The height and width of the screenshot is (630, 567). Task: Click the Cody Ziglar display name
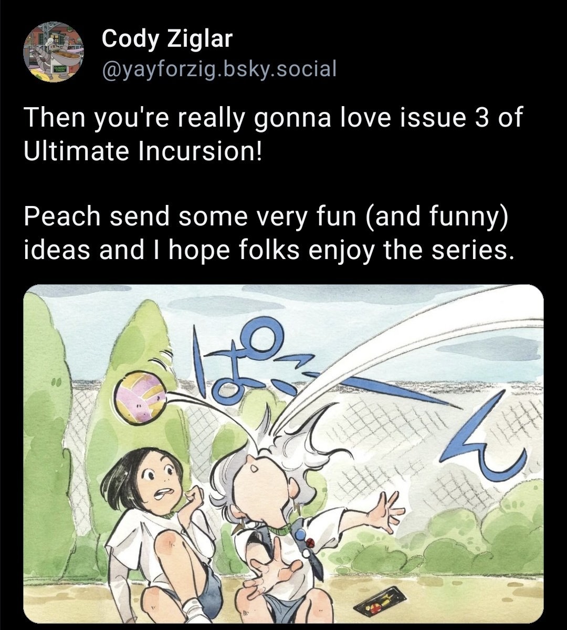(x=167, y=38)
